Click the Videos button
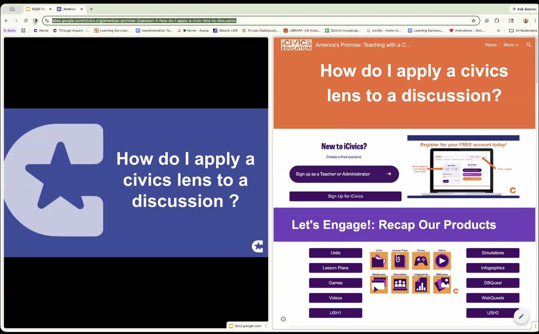Viewport: 539px width, 334px height. (x=336, y=298)
